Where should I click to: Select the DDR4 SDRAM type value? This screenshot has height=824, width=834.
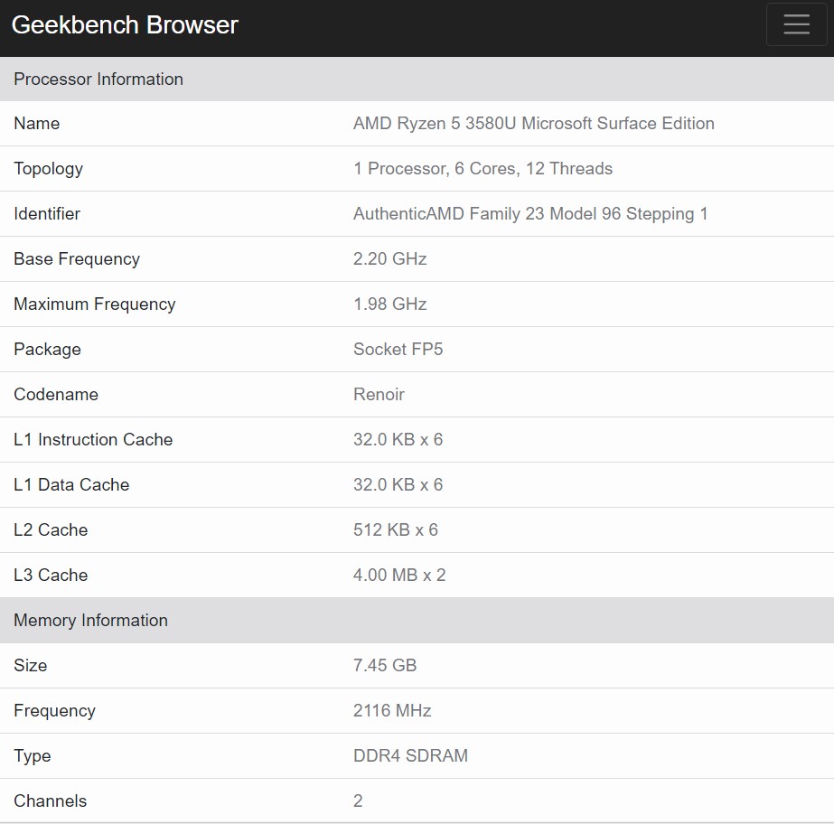410,756
